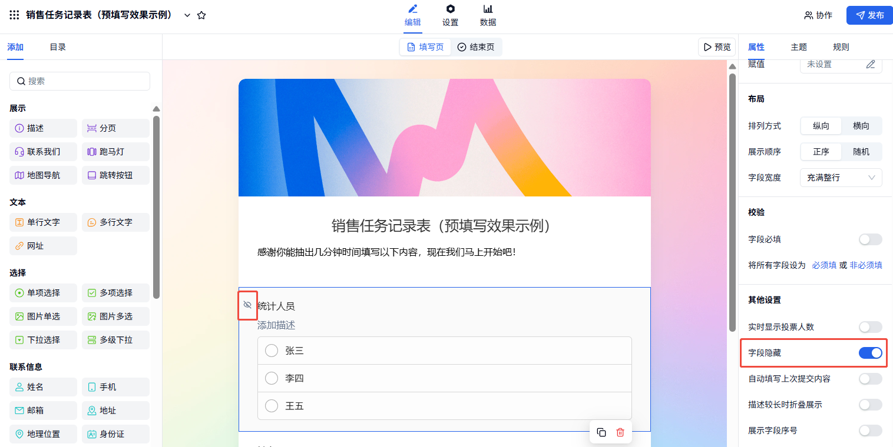Image resolution: width=893 pixels, height=447 pixels.
Task: Click the hidden-eye icon beside 统计人员
Action: click(247, 305)
